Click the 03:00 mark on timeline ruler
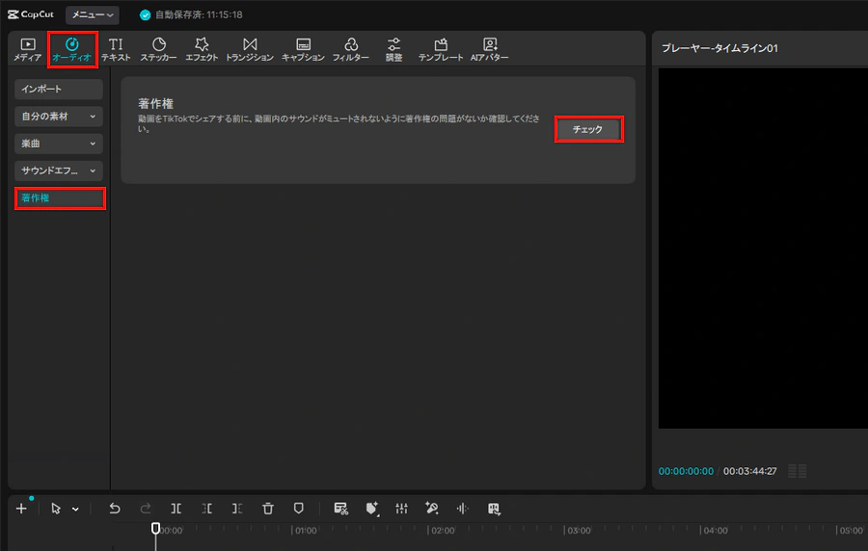The image size is (868, 551). [579, 531]
